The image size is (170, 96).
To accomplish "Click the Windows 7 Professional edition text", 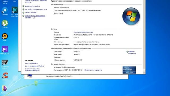I will 61,8.
